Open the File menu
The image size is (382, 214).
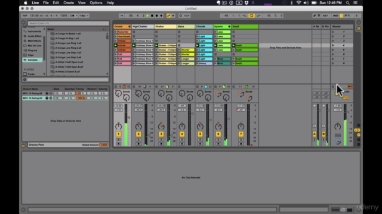[x=46, y=3]
